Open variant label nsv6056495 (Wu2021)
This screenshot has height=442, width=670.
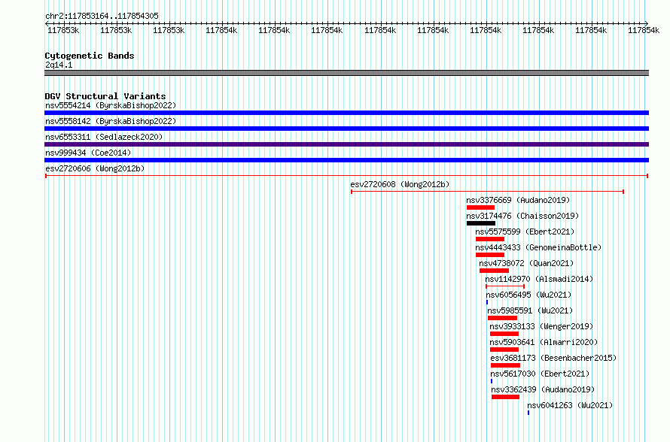[528, 295]
